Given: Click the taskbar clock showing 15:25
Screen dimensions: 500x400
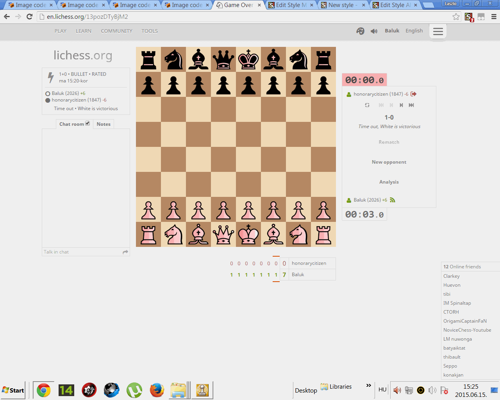Looking at the screenshot, I should [x=471, y=390].
